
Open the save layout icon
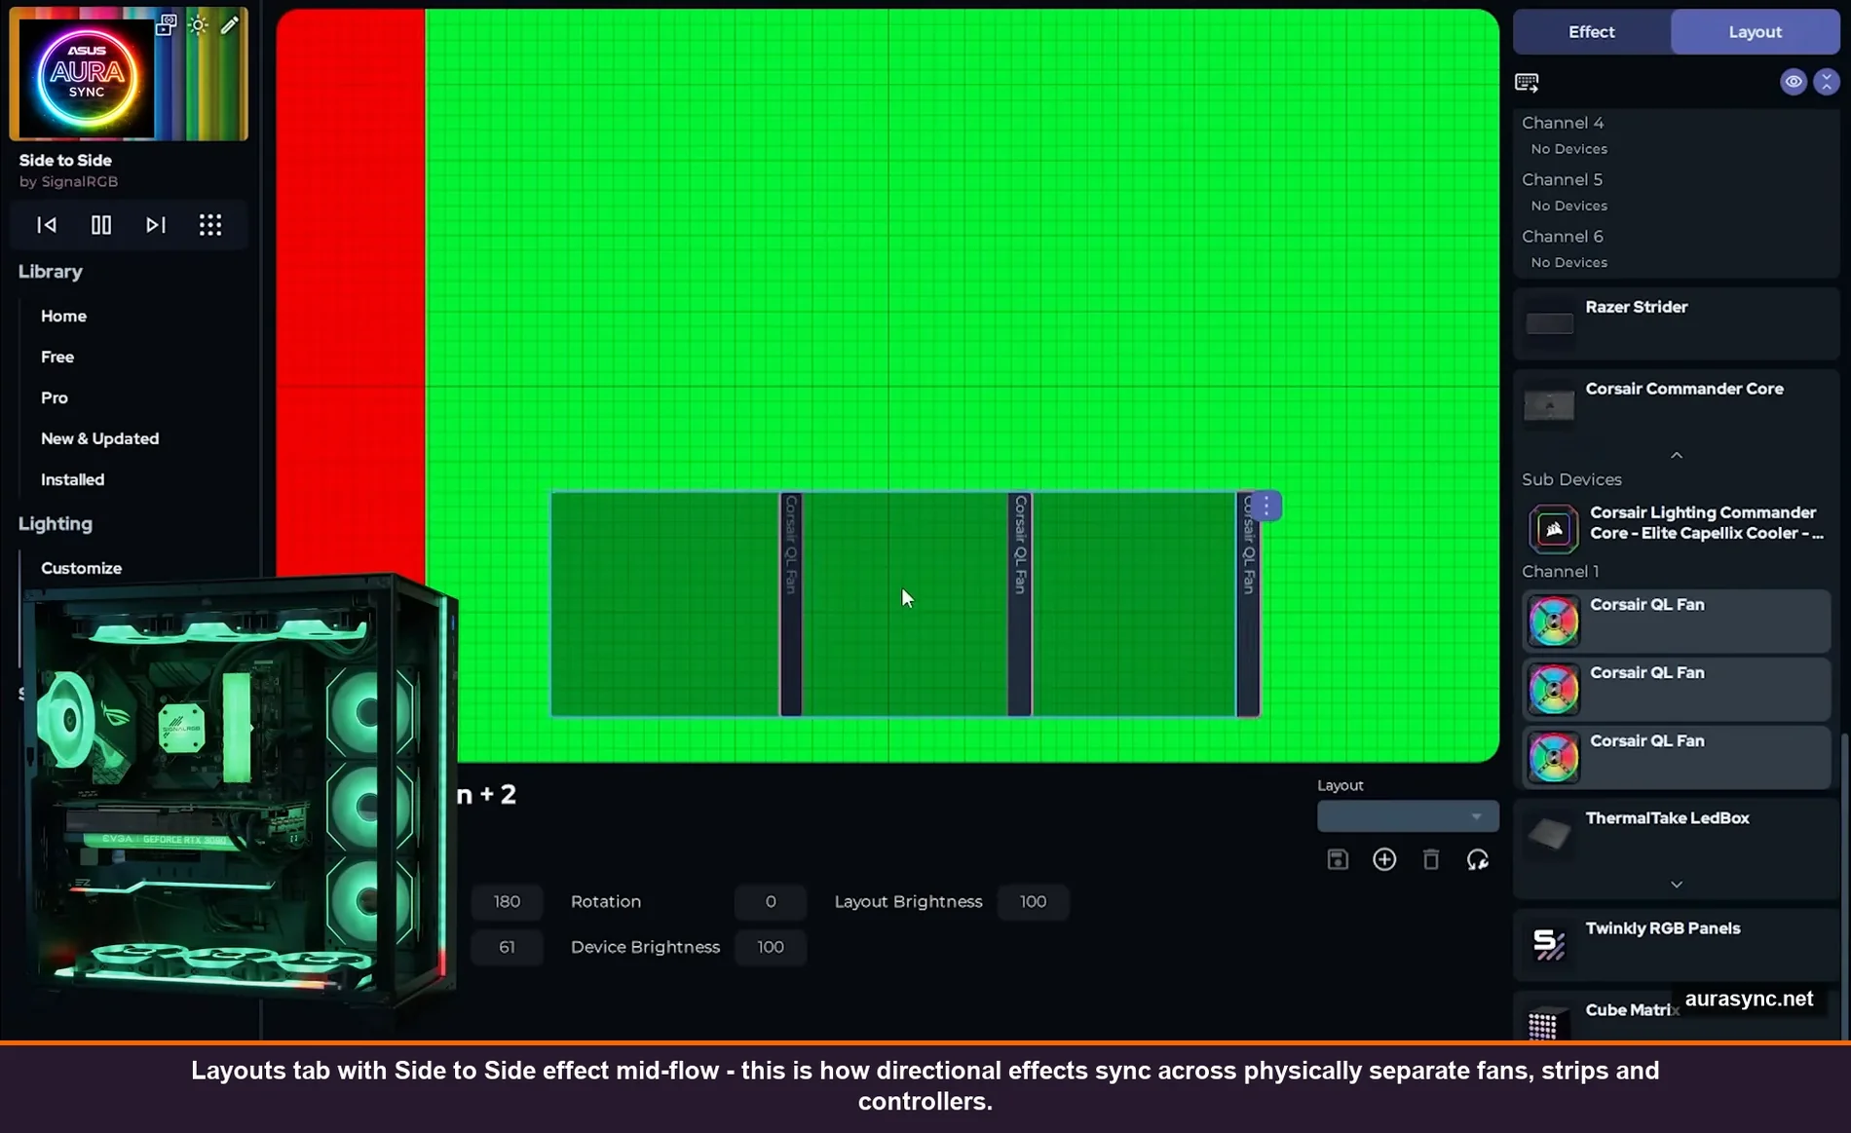point(1338,859)
